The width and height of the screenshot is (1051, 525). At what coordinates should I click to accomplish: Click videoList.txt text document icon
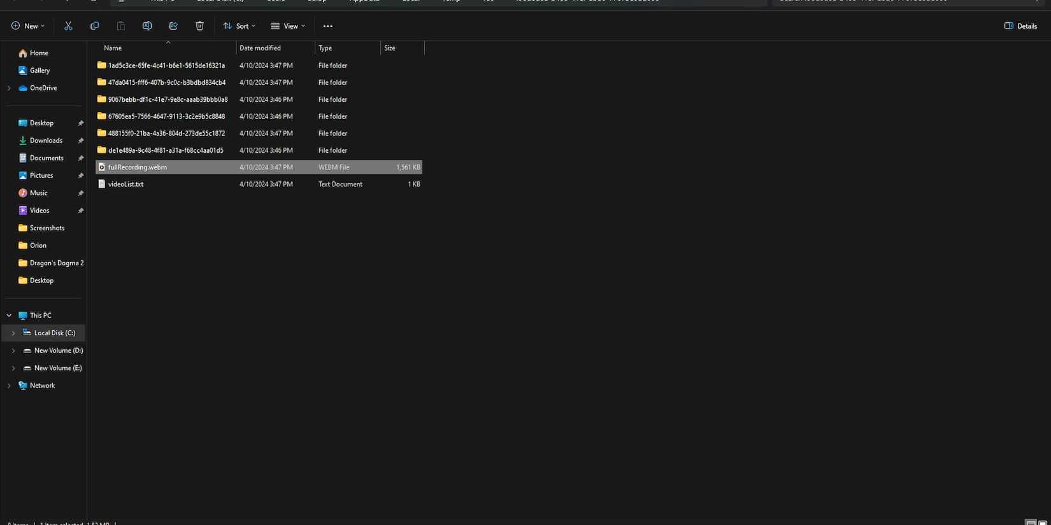pyautogui.click(x=101, y=184)
